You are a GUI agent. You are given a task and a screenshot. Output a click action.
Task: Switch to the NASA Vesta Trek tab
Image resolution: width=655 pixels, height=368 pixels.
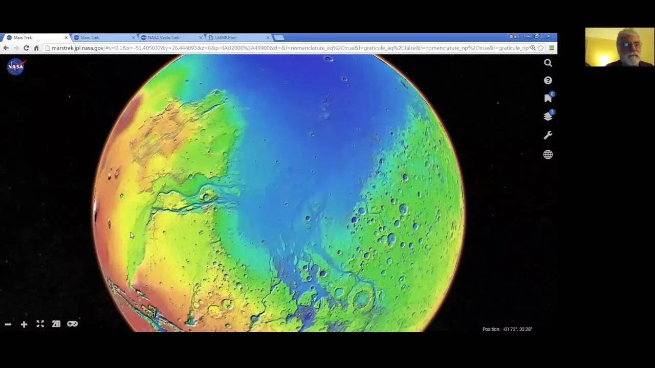click(x=171, y=37)
